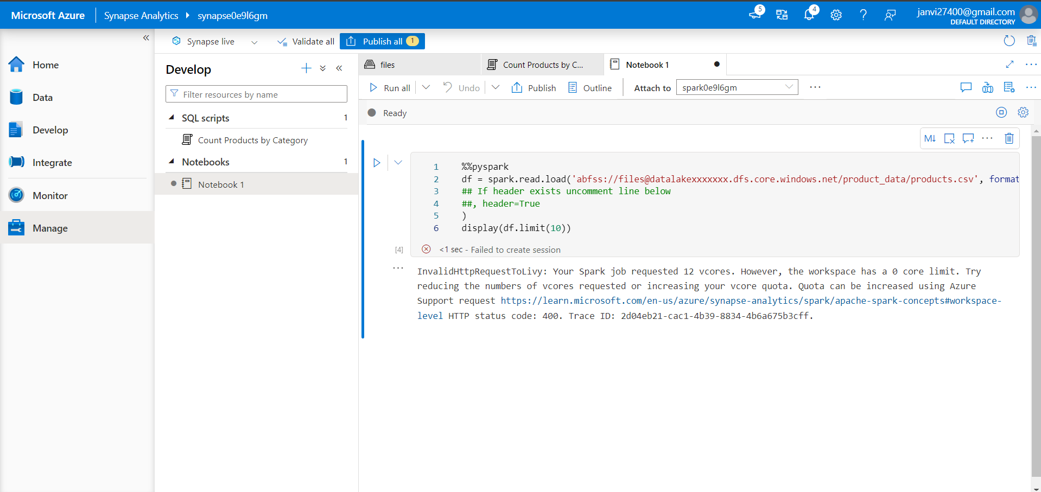Go to Data hub

77,97
